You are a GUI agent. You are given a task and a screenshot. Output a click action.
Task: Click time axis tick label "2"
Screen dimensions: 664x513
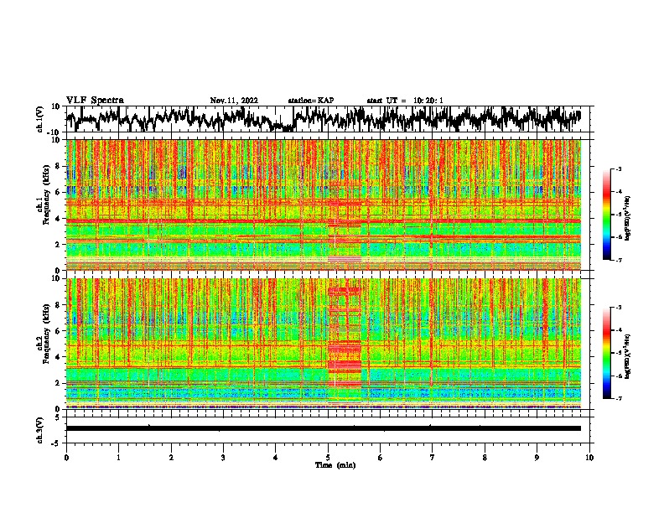click(171, 457)
